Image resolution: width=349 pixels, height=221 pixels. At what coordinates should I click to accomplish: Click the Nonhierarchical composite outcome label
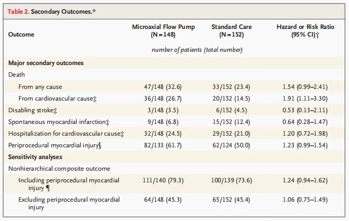tap(59, 169)
